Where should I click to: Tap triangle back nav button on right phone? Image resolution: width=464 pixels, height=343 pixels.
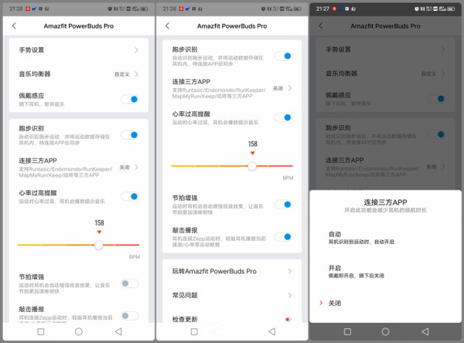click(425, 331)
